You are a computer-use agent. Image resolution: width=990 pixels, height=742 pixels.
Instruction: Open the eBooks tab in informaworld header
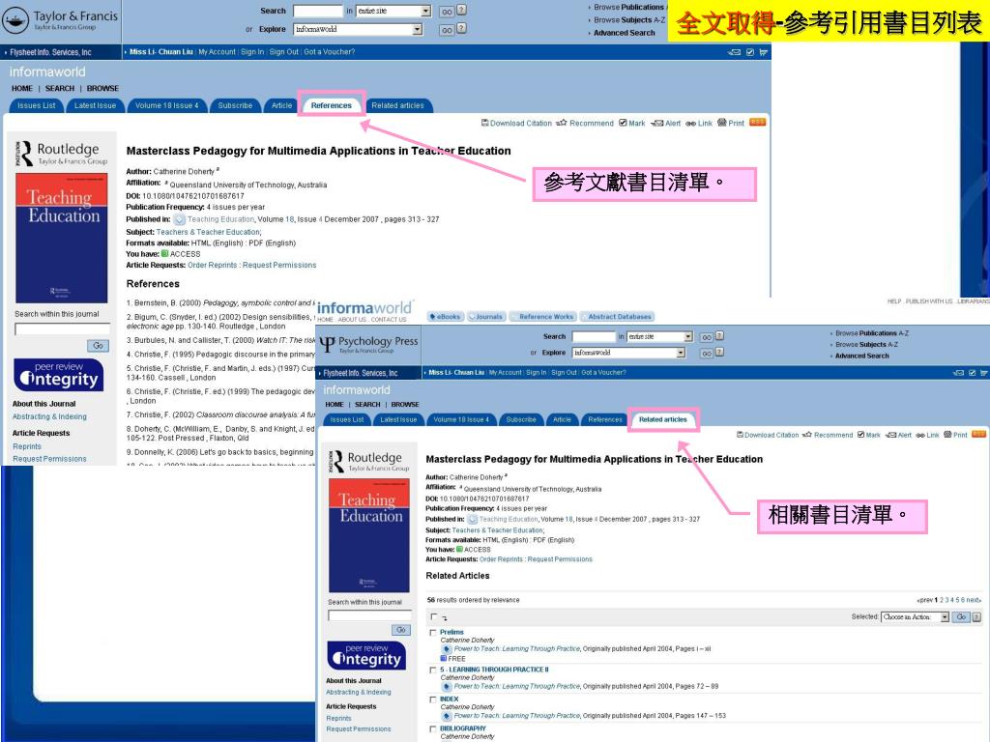point(446,317)
